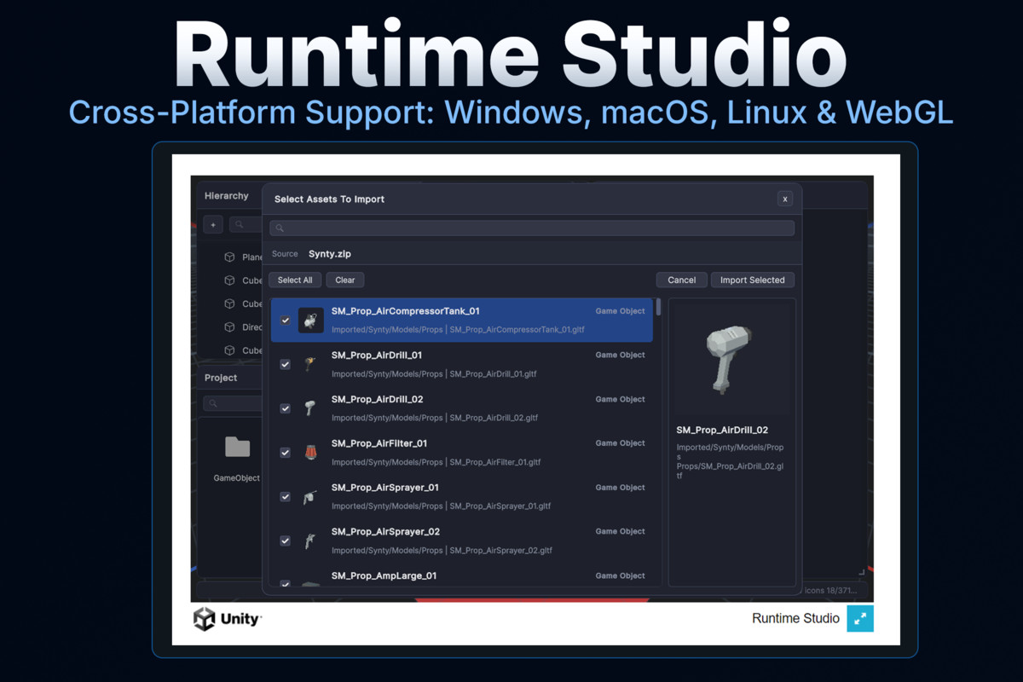Click Import Selected button
This screenshot has width=1023, height=682.
753,280
